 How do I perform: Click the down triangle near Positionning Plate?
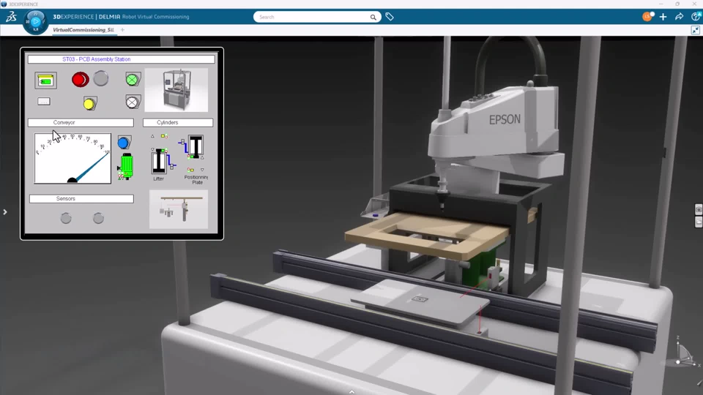(x=202, y=170)
